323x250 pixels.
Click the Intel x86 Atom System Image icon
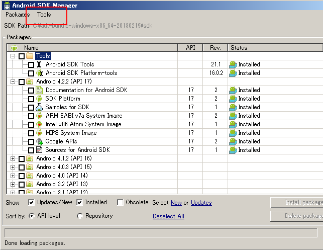point(39,124)
